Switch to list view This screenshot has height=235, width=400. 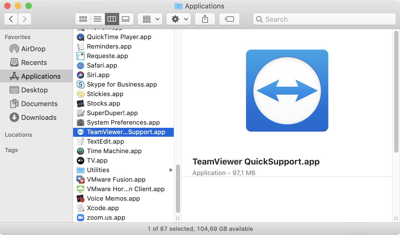[x=97, y=19]
